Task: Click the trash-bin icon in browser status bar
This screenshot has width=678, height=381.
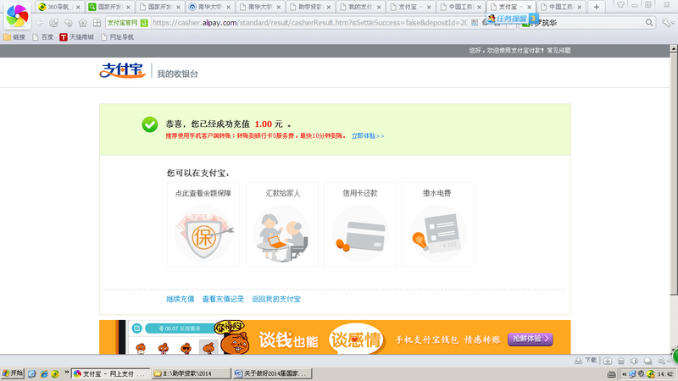Action: tap(621, 361)
